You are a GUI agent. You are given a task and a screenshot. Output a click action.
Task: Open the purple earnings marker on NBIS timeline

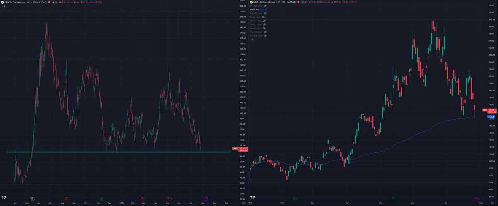pyautogui.click(x=476, y=199)
